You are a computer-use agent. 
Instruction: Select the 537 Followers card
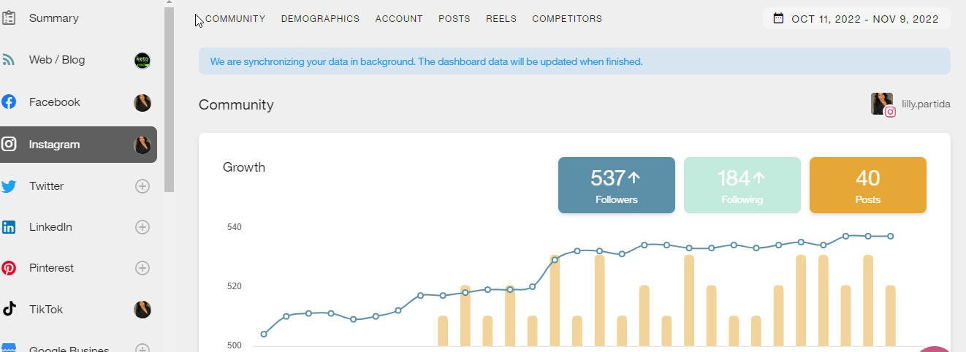pos(617,185)
